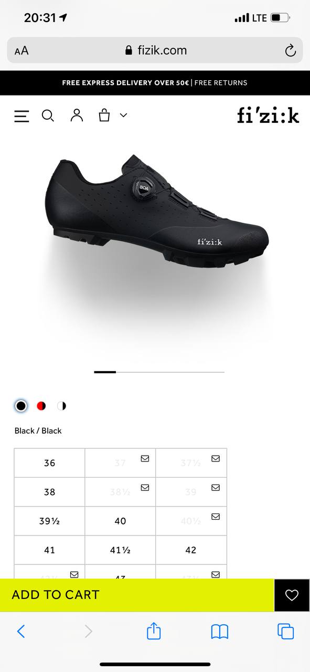Open the user account icon
Image resolution: width=310 pixels, height=672 pixels.
(77, 115)
